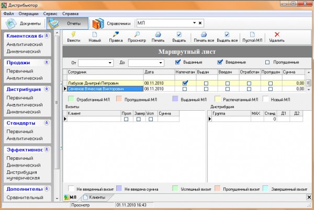Switch to the Клиенты tab

coord(96,197)
